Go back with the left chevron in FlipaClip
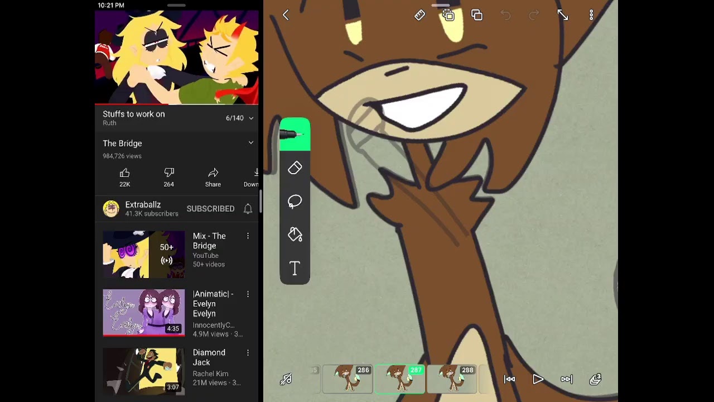This screenshot has height=402, width=714. tap(286, 15)
